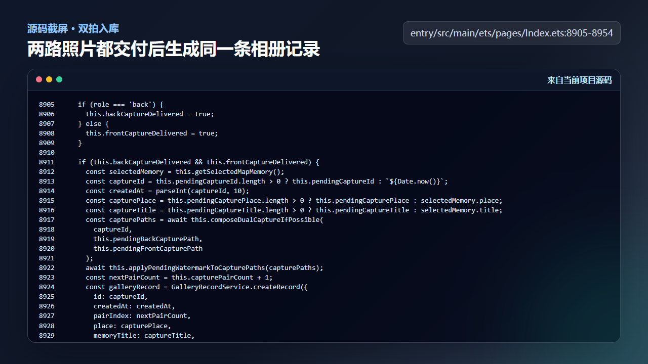Click the applyPendingWatermarkToCapturePaths line
Viewport: 648px width, 364px height.
pyautogui.click(x=205, y=267)
